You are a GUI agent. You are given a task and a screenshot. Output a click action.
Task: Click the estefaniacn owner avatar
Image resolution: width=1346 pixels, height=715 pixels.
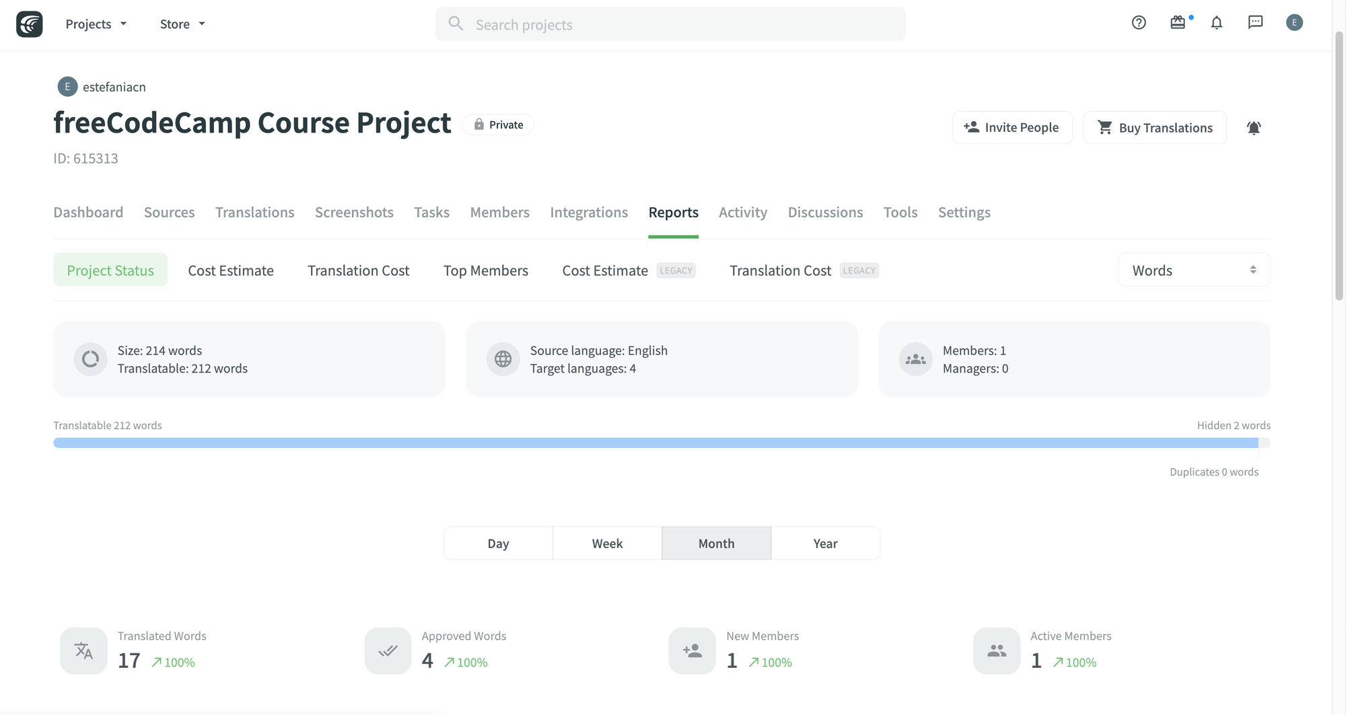pyautogui.click(x=67, y=87)
